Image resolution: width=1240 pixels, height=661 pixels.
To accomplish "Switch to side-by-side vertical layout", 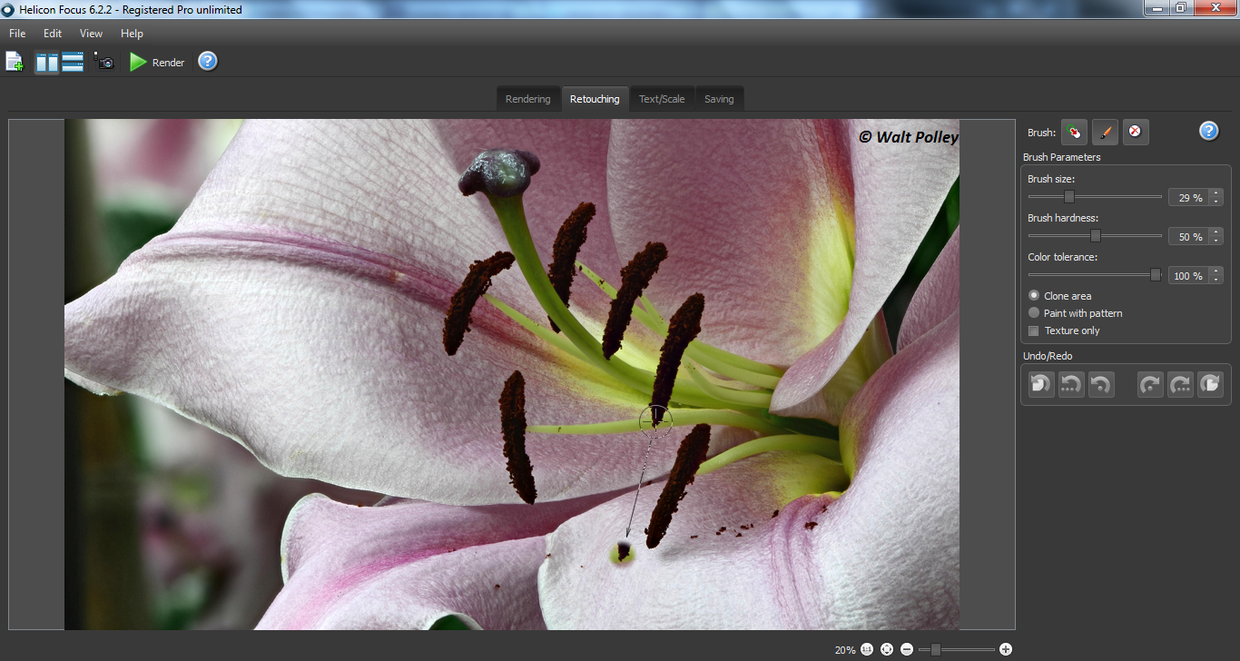I will pos(47,62).
